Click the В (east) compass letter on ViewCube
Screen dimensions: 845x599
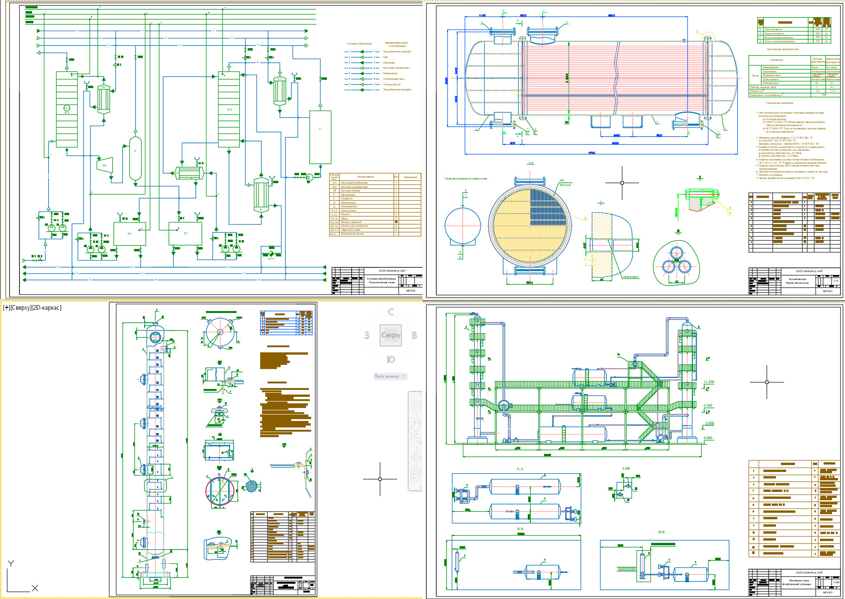tap(415, 335)
